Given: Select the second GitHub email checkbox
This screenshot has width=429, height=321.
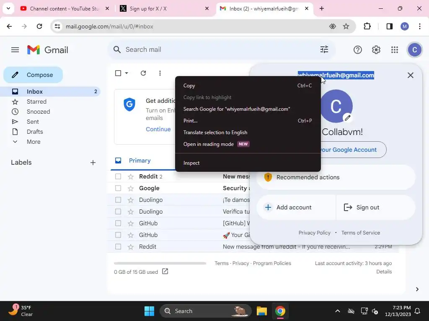Looking at the screenshot, I should pyautogui.click(x=118, y=235).
